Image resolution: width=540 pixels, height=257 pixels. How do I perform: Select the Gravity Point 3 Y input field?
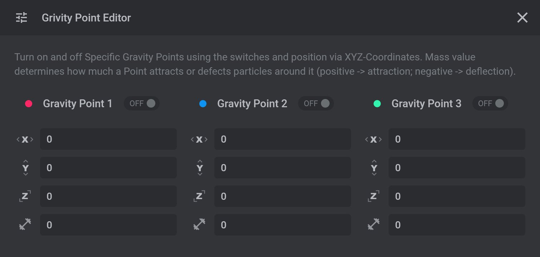[457, 168]
